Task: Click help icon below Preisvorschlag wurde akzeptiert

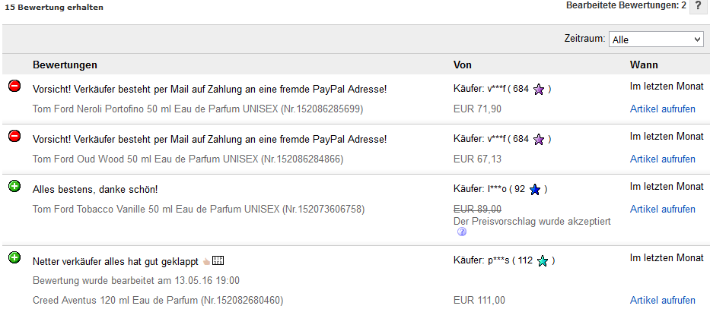Action: (x=462, y=232)
